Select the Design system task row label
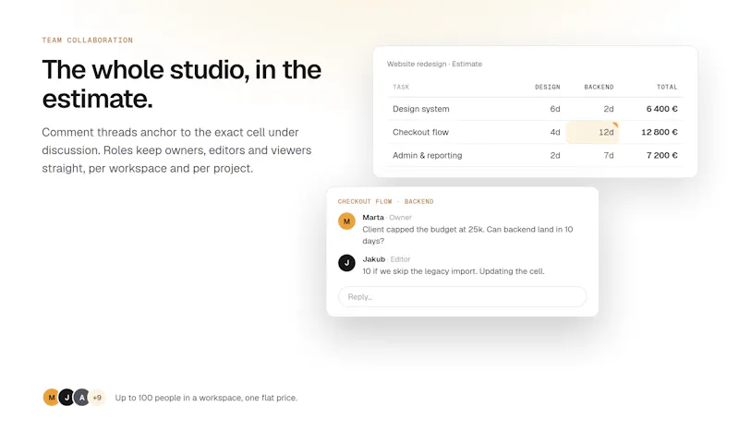 click(421, 109)
